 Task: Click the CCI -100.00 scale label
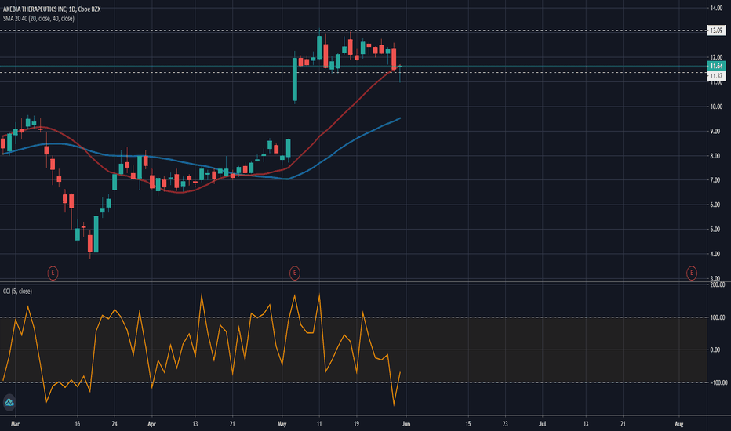pyautogui.click(x=718, y=382)
